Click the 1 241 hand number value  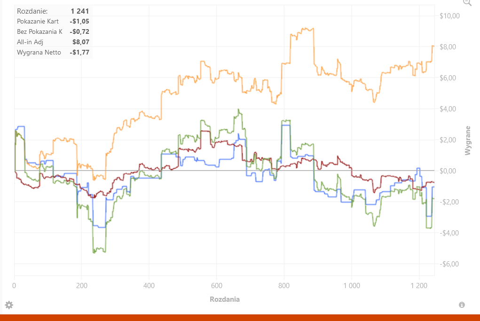click(80, 11)
